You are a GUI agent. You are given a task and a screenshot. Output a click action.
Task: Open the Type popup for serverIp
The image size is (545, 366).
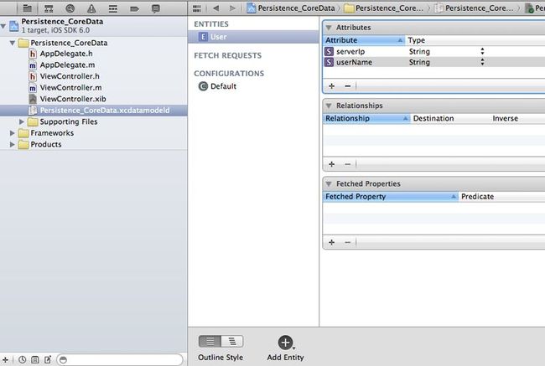pyautogui.click(x=482, y=51)
